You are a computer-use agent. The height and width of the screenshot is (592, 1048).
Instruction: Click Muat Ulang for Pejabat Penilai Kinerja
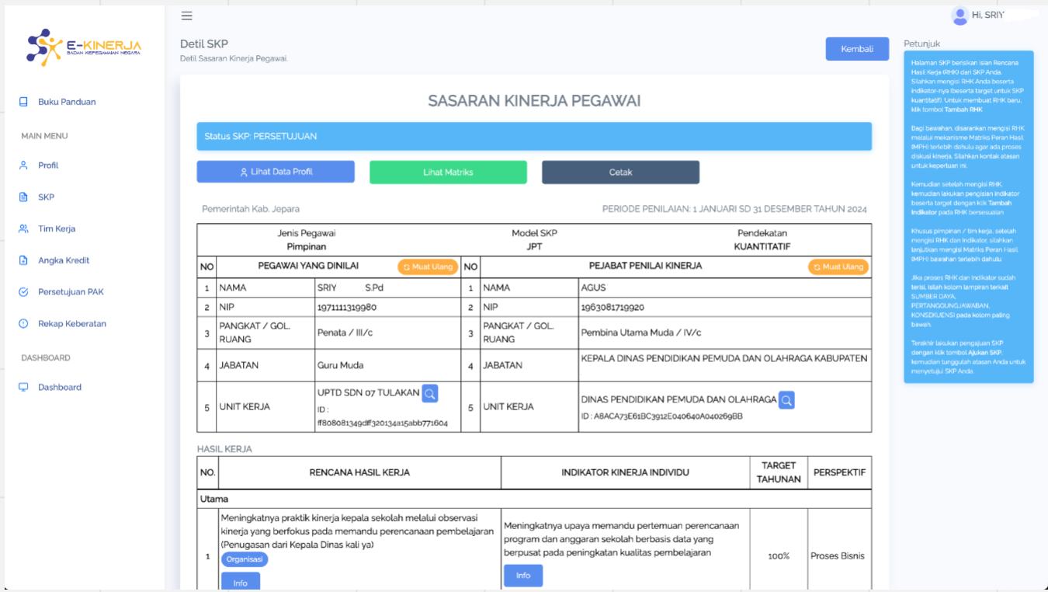point(838,266)
